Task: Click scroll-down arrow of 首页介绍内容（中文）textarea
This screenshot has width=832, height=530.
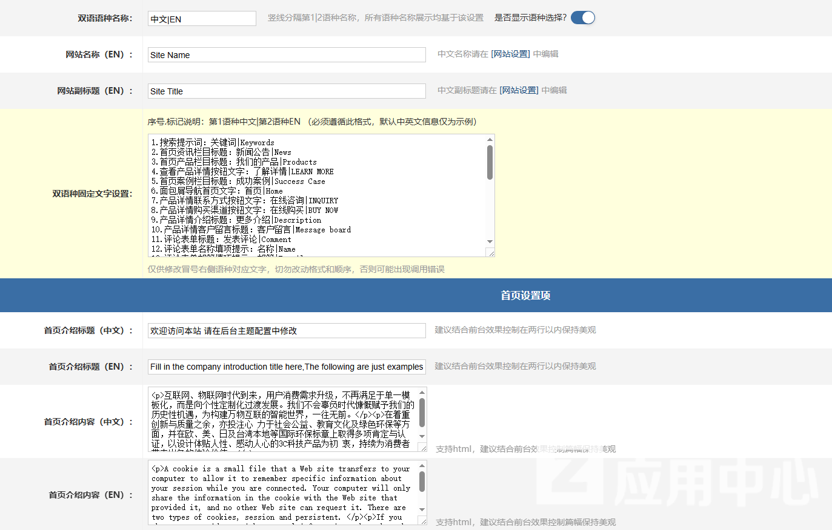Action: coord(422,436)
